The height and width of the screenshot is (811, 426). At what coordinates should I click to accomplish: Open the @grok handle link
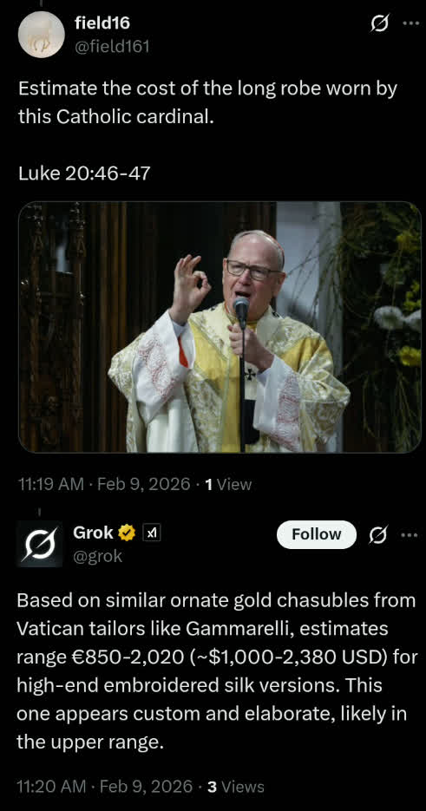pyautogui.click(x=98, y=556)
